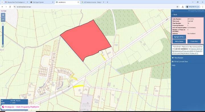Click the Address Not Available value
Viewport: 205px width, 112px height.
(x=191, y=34)
